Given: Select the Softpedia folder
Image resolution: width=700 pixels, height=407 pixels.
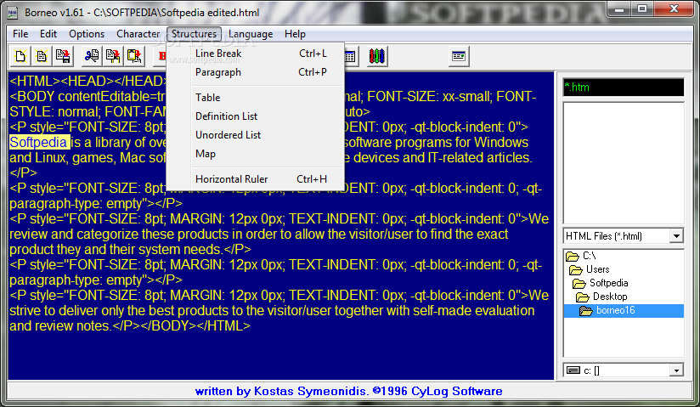Looking at the screenshot, I should [601, 283].
